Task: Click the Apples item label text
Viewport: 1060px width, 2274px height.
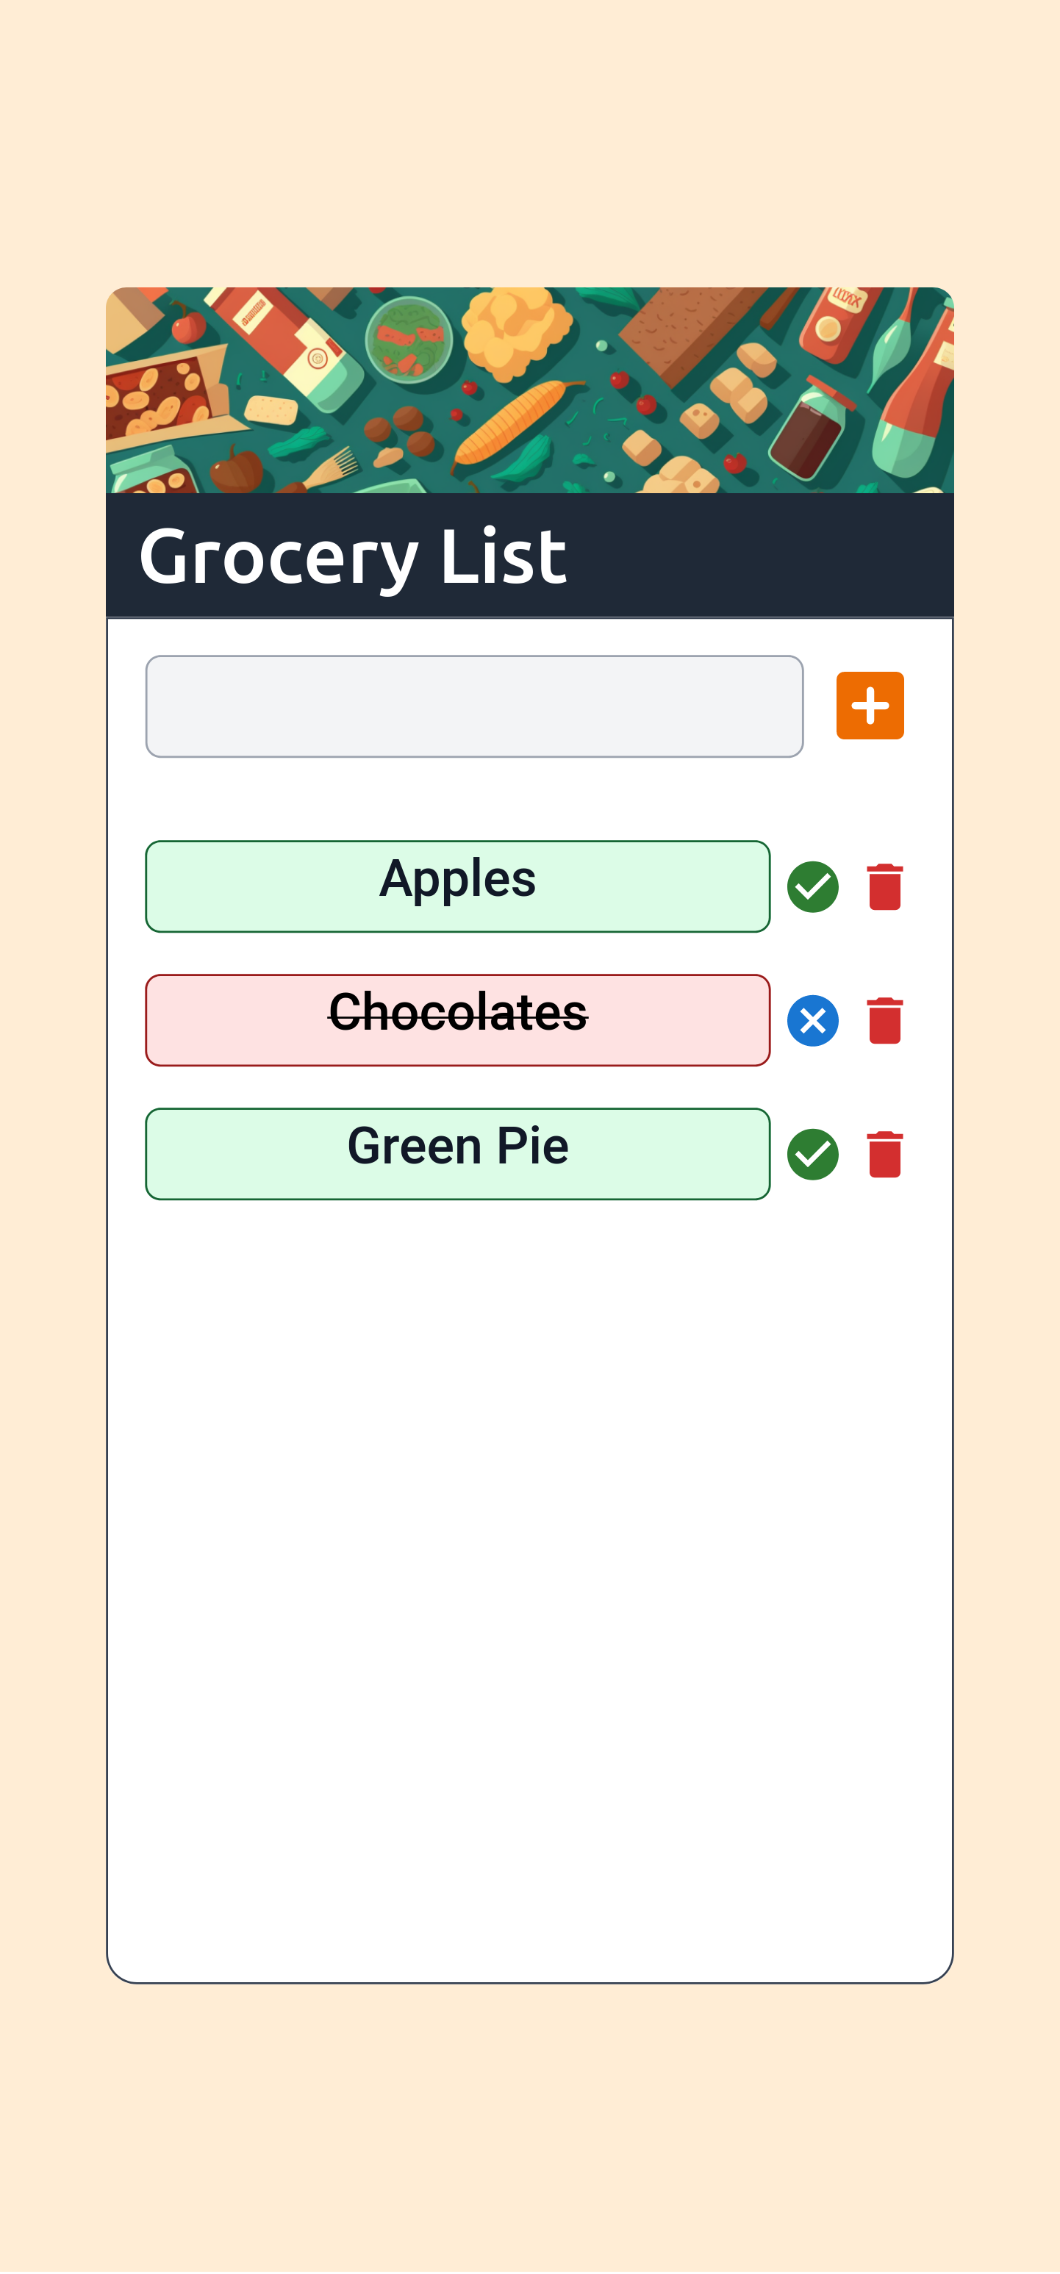Action: pyautogui.click(x=456, y=878)
